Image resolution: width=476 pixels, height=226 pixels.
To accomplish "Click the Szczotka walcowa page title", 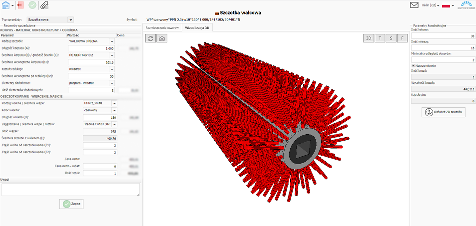I will (240, 13).
